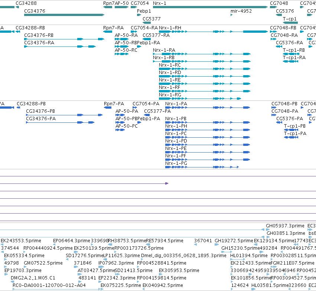
Task: Select transcript CG34376-RB
Action: click(39, 35)
